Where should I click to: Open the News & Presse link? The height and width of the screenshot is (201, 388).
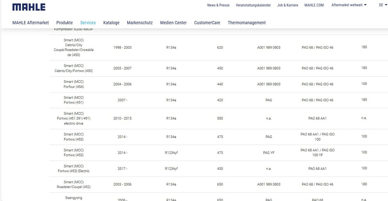tap(218, 5)
